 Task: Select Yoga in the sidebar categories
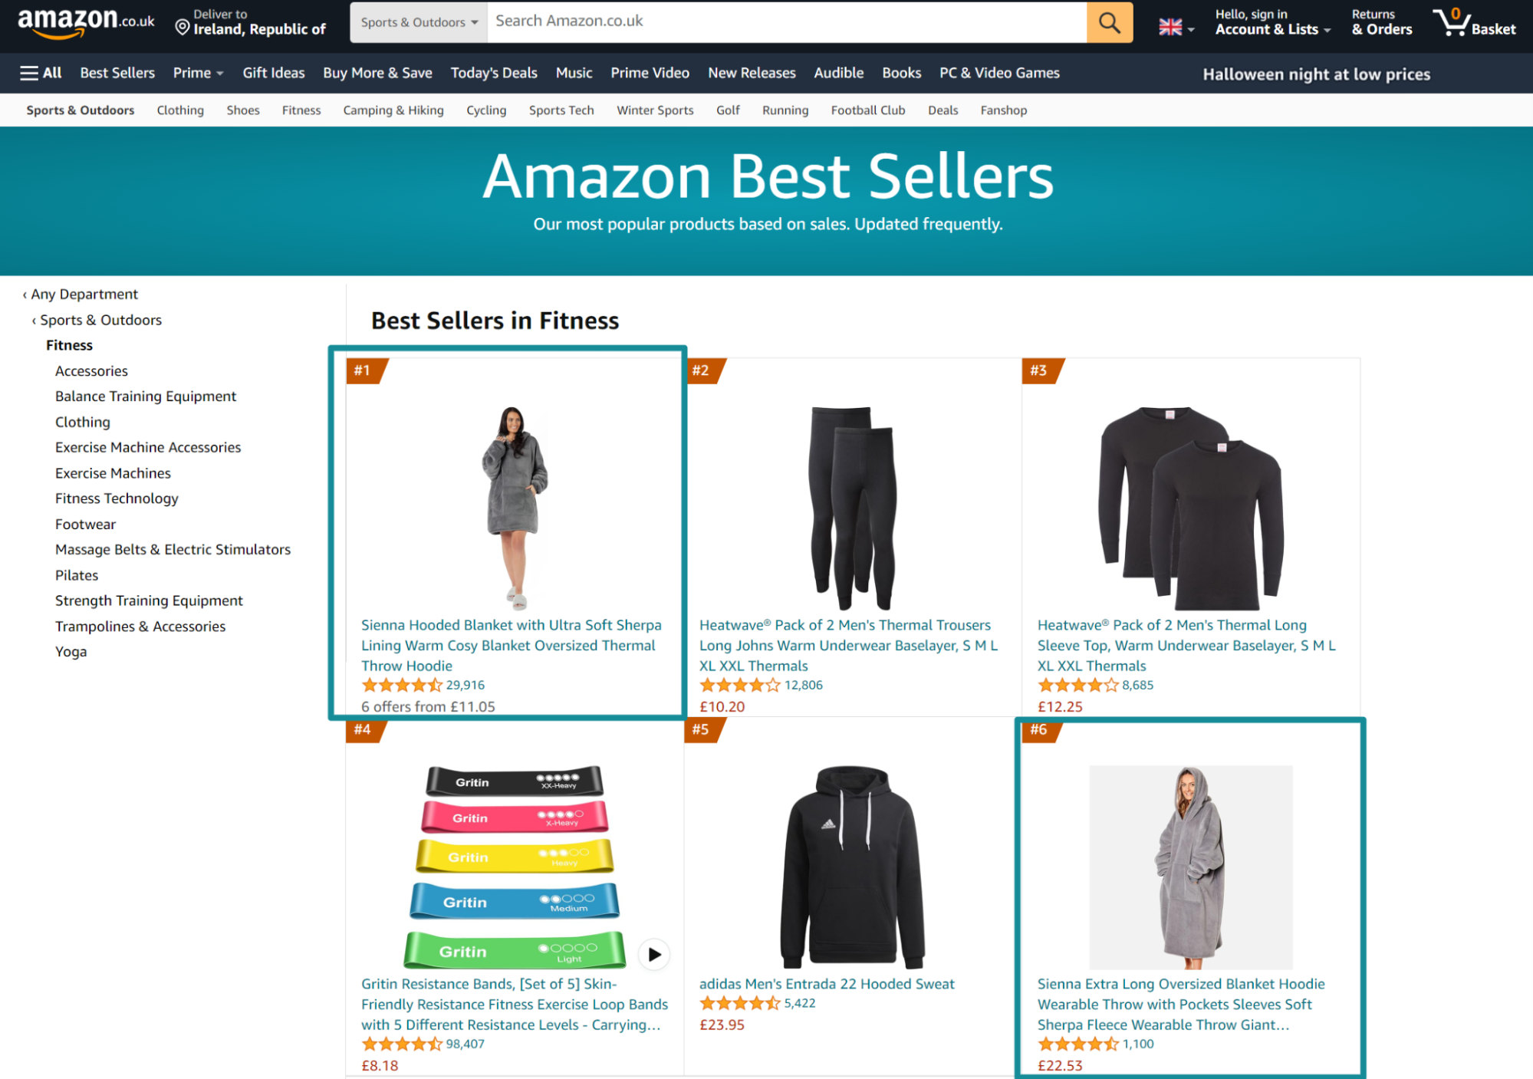(x=71, y=651)
